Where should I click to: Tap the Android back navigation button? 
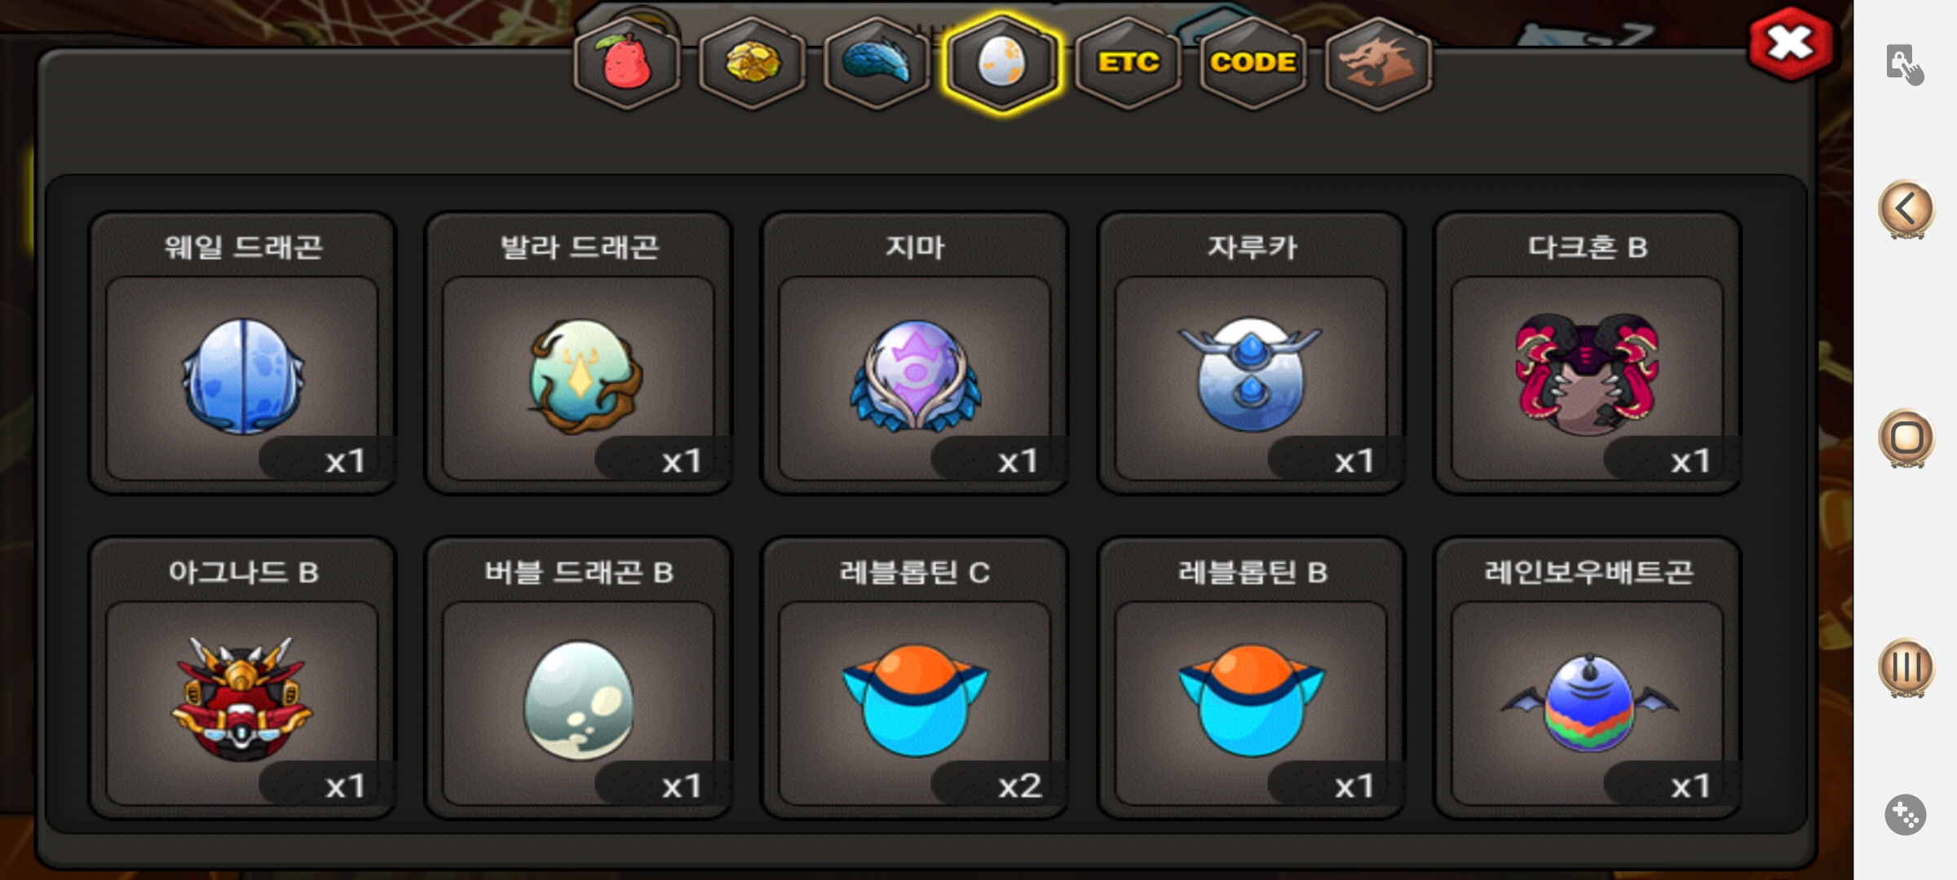(1906, 209)
